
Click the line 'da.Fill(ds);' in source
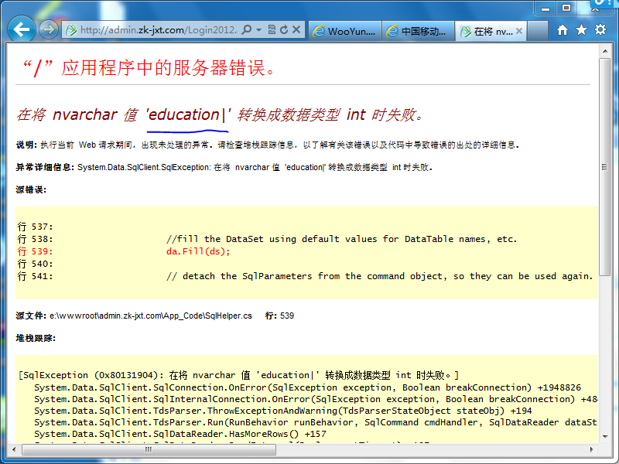[x=198, y=251]
